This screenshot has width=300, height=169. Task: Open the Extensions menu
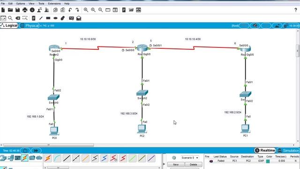point(54,3)
